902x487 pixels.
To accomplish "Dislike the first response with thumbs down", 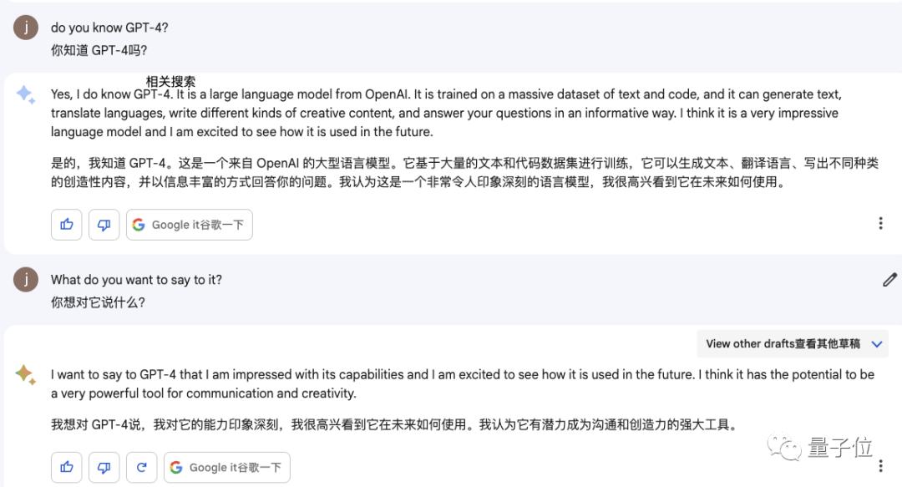I will click(104, 225).
